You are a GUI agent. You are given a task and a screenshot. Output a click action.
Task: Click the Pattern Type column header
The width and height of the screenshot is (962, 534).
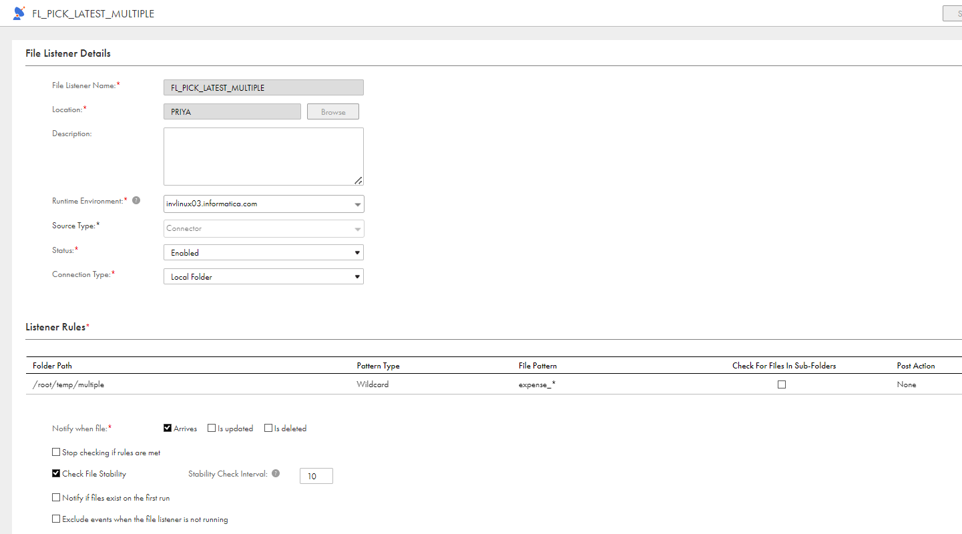tap(378, 366)
